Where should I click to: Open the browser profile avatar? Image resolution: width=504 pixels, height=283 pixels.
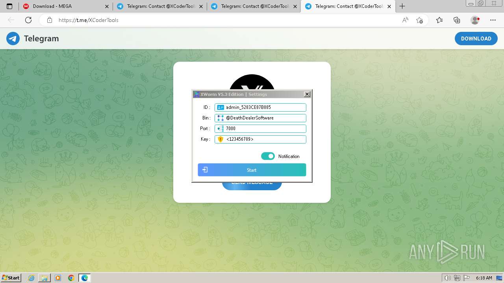tap(475, 20)
